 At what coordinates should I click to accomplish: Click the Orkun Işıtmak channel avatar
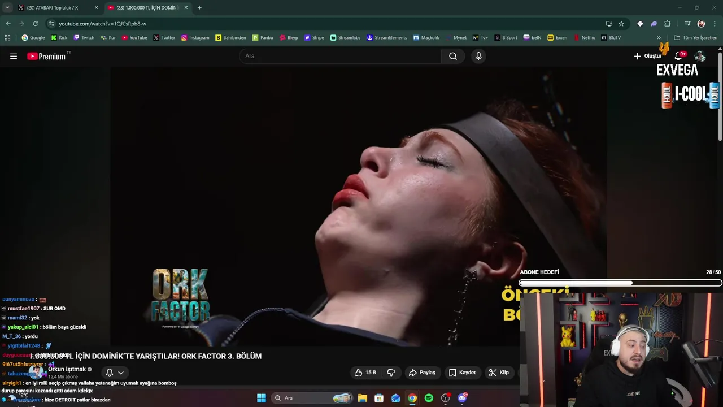click(x=36, y=372)
